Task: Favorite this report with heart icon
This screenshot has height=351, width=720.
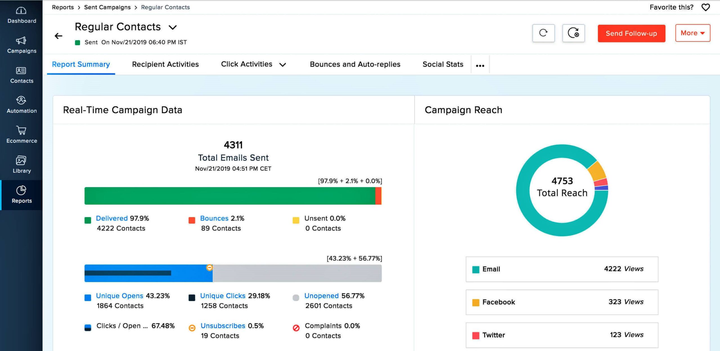Action: coord(706,7)
